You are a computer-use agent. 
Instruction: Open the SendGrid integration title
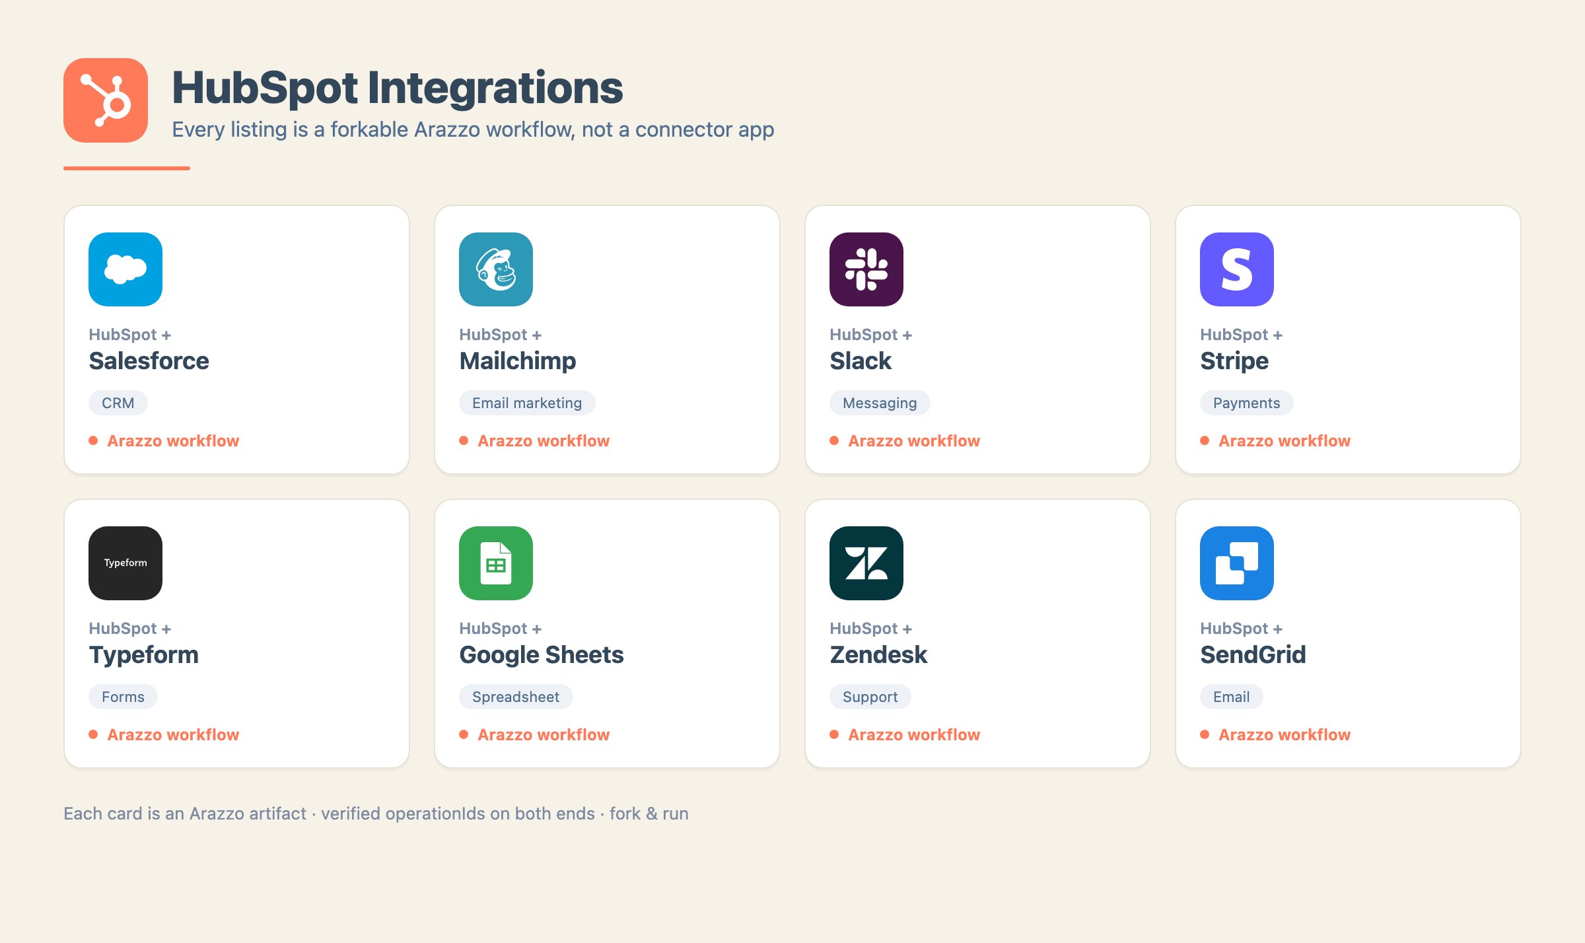tap(1253, 655)
